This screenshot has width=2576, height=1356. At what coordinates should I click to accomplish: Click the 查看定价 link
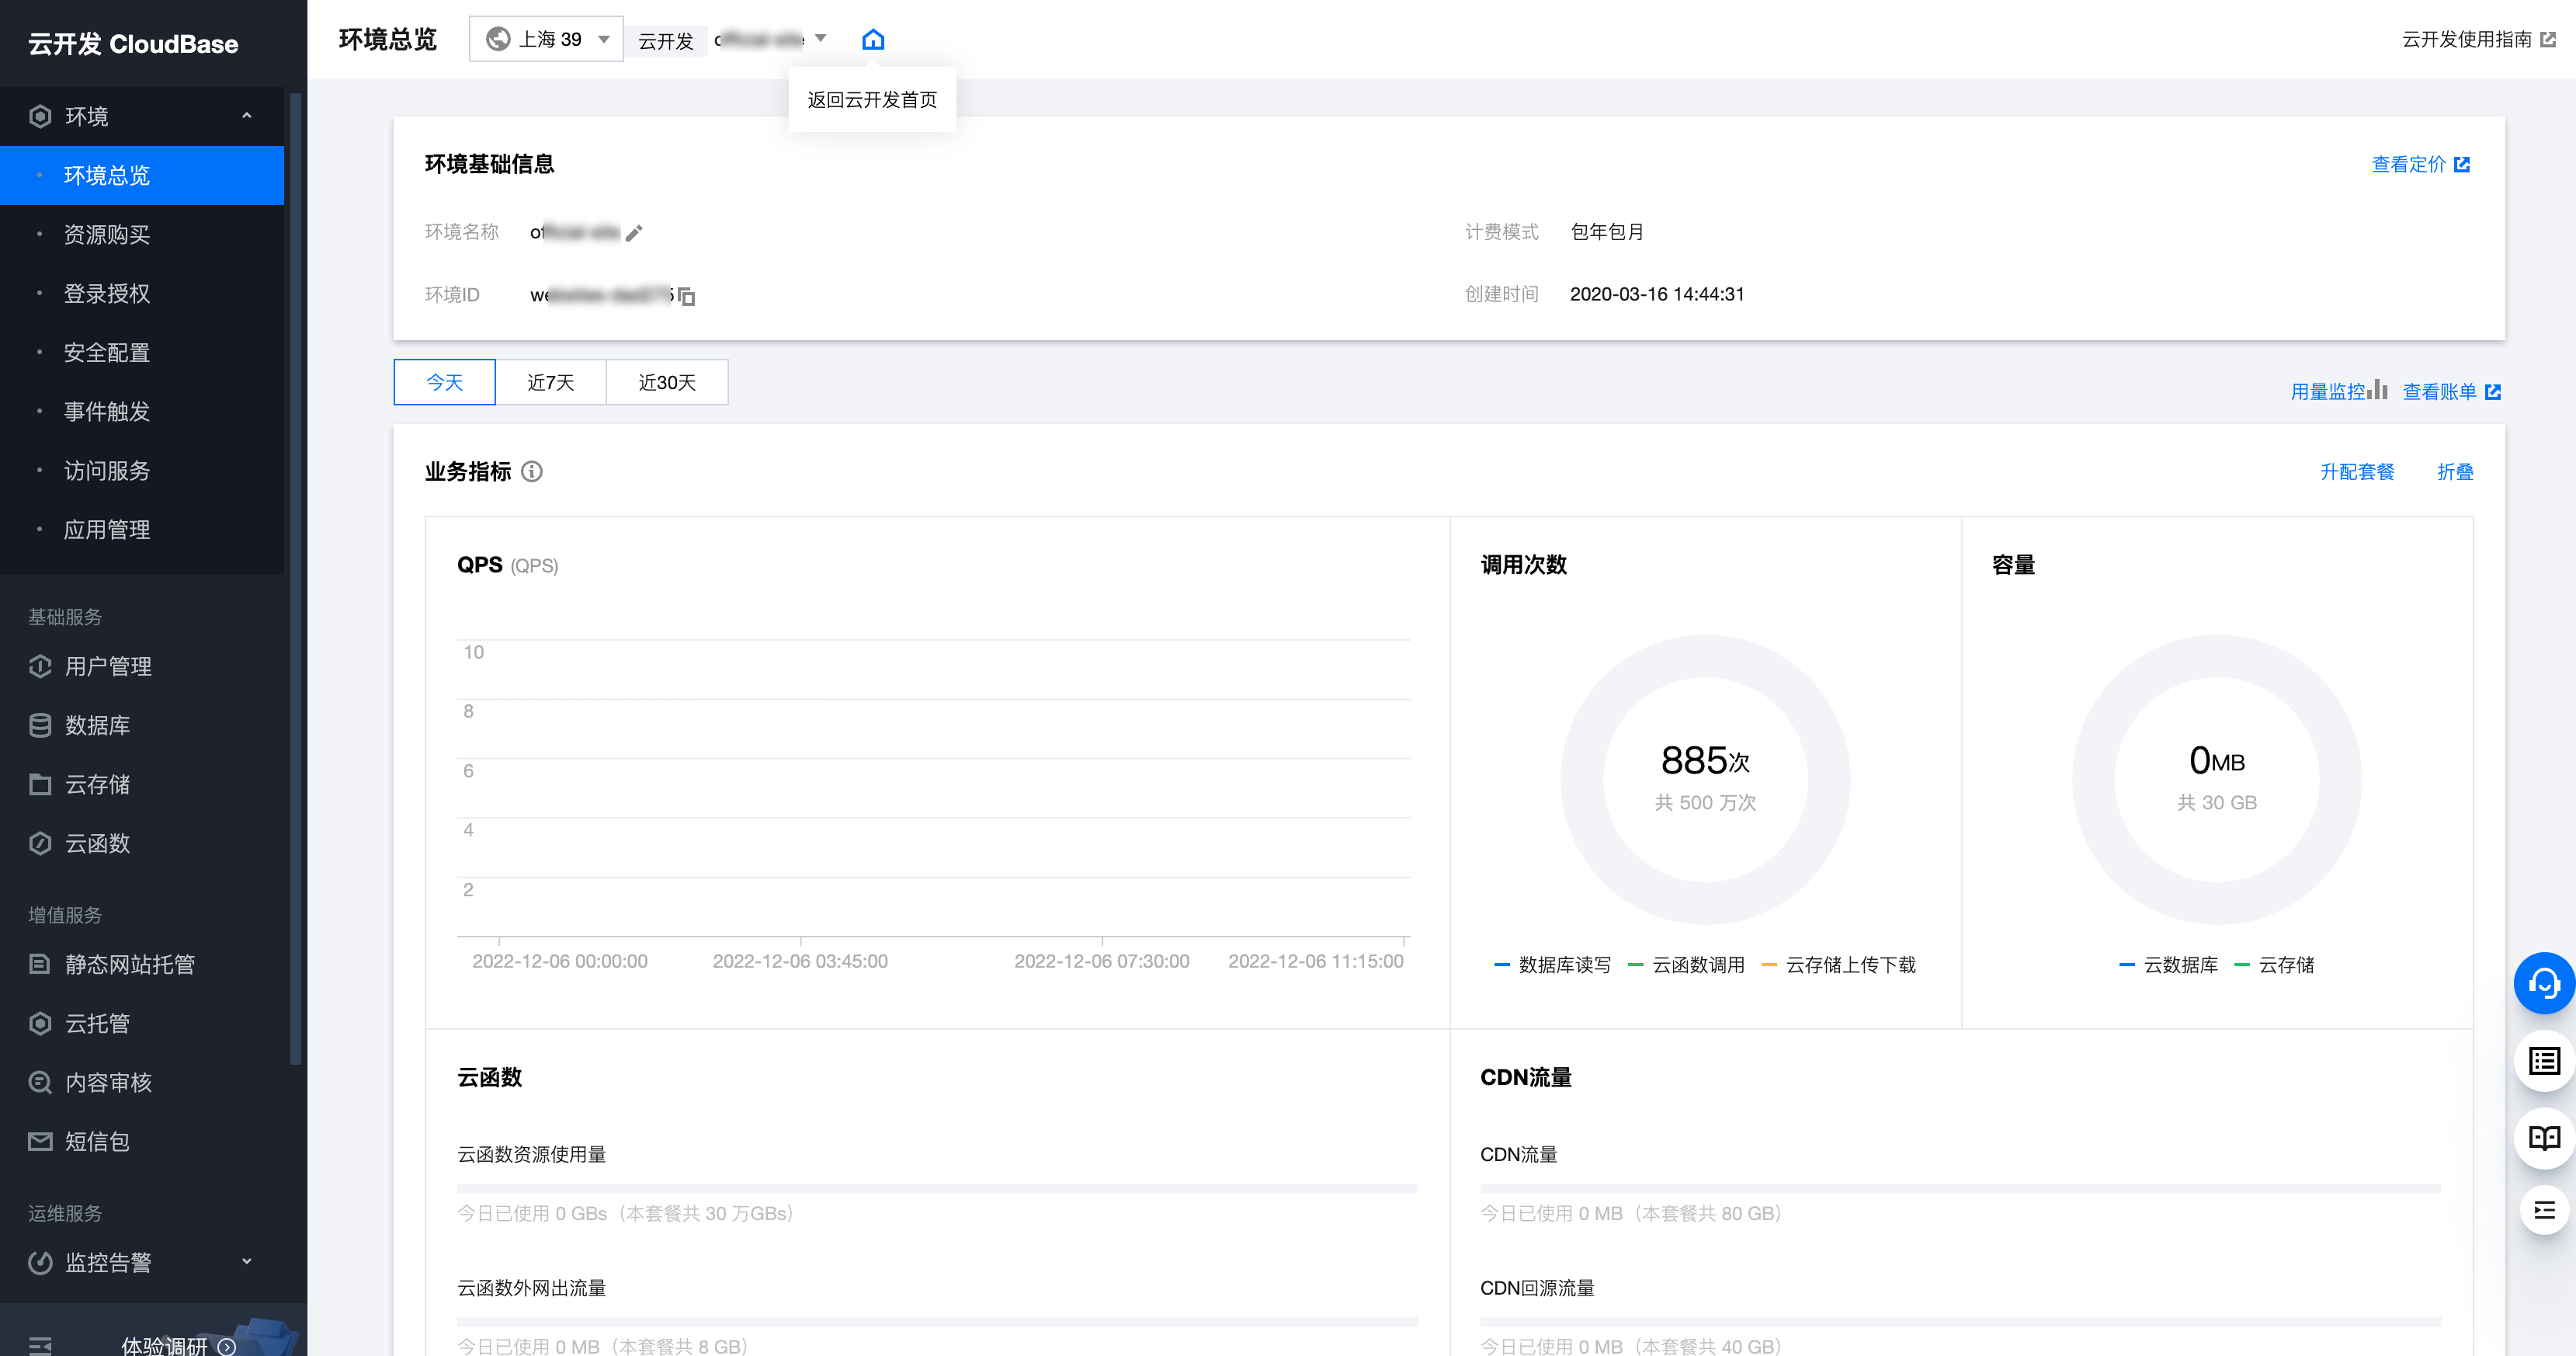2408,165
